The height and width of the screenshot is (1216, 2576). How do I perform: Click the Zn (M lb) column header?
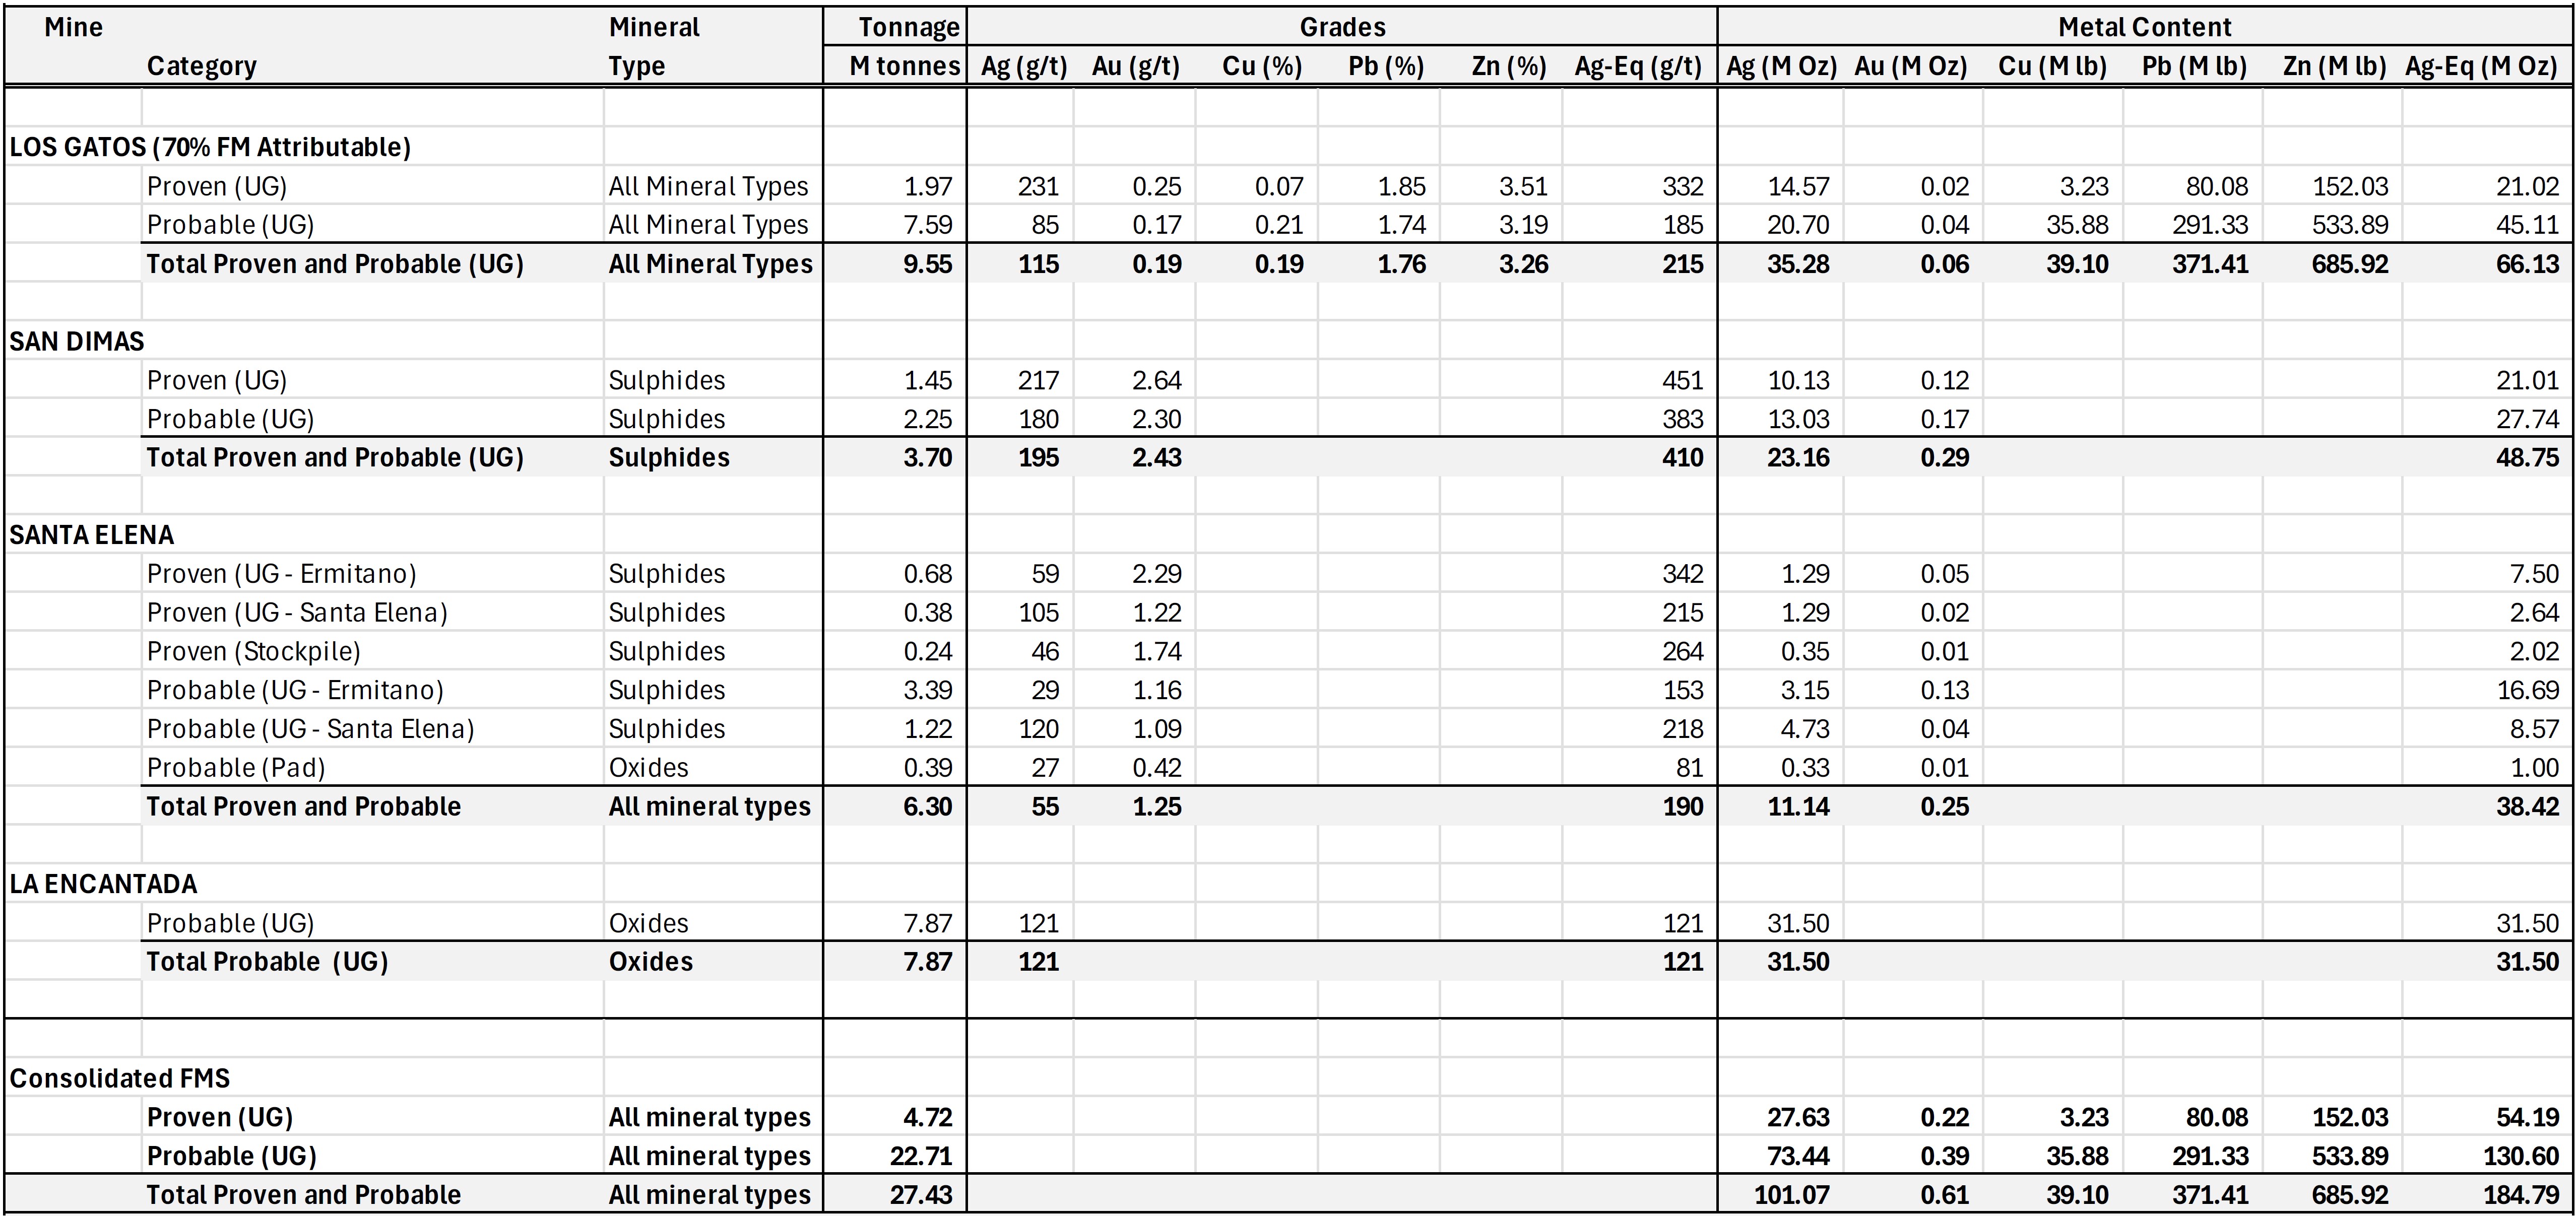2334,66
